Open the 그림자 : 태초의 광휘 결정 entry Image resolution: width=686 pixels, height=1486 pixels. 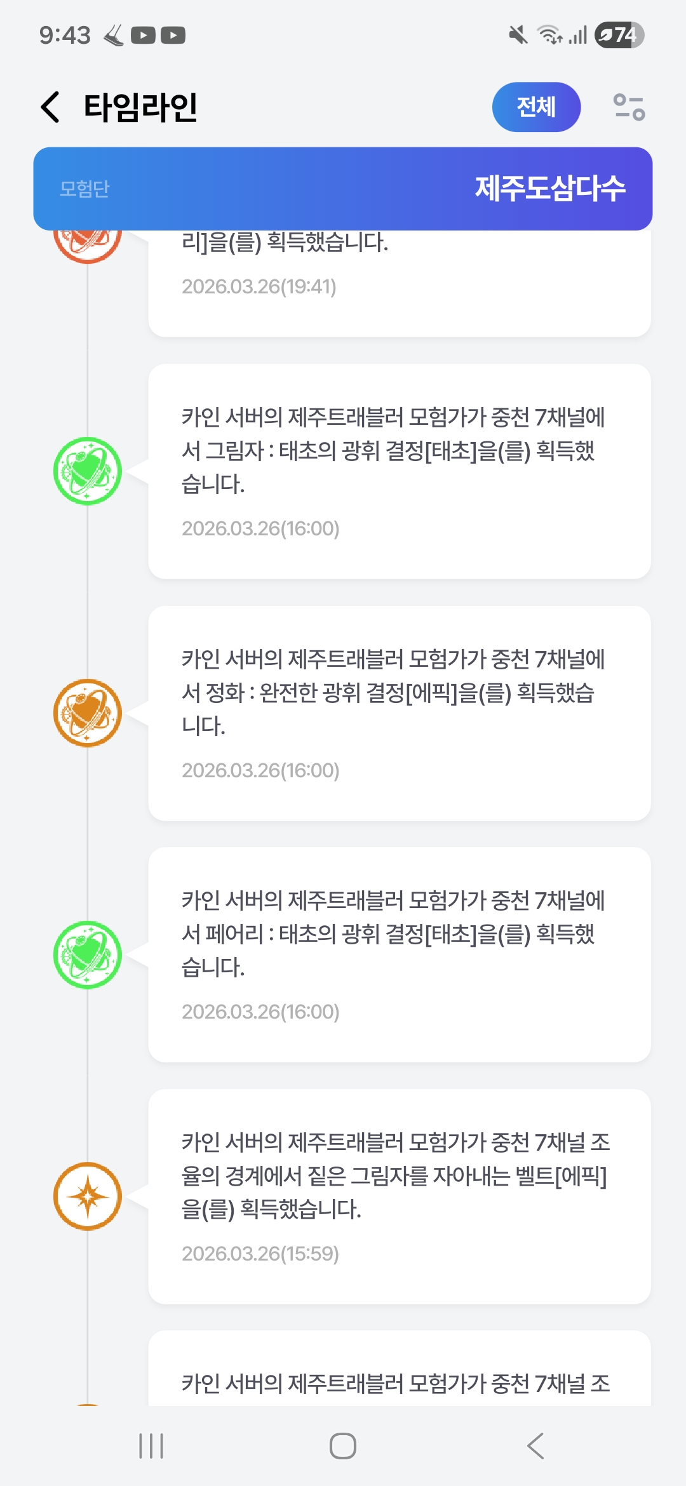pos(399,471)
